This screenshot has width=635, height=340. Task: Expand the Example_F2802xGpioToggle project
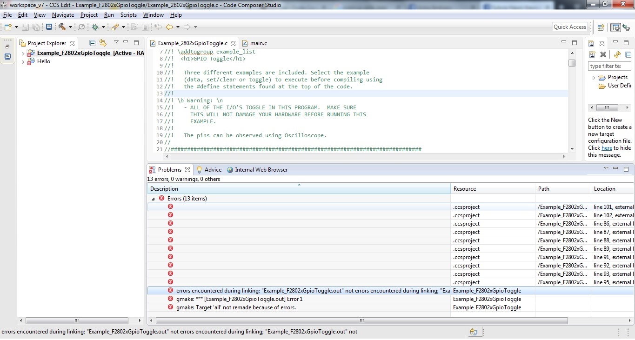click(x=23, y=53)
